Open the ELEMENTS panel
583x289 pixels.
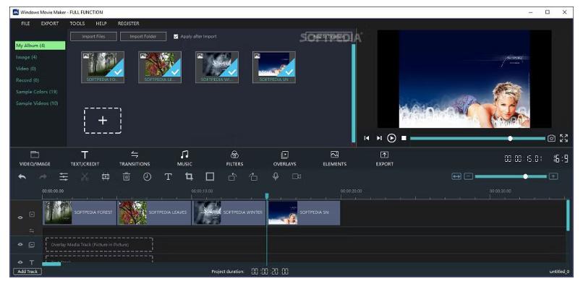click(x=335, y=159)
